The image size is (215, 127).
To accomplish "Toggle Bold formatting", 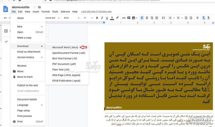I will [97, 18].
